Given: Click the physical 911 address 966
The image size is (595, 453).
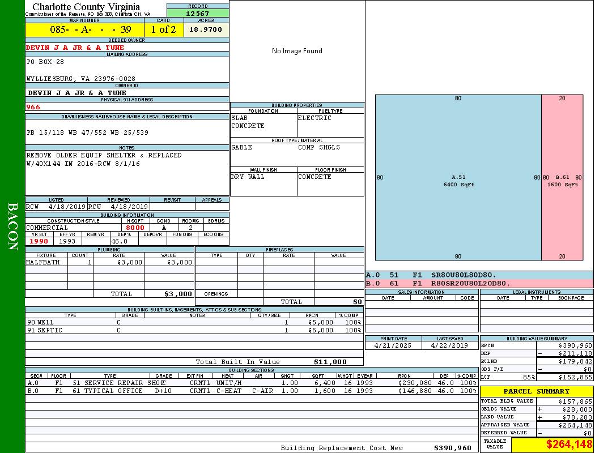Looking at the screenshot, I should tap(33, 107).
